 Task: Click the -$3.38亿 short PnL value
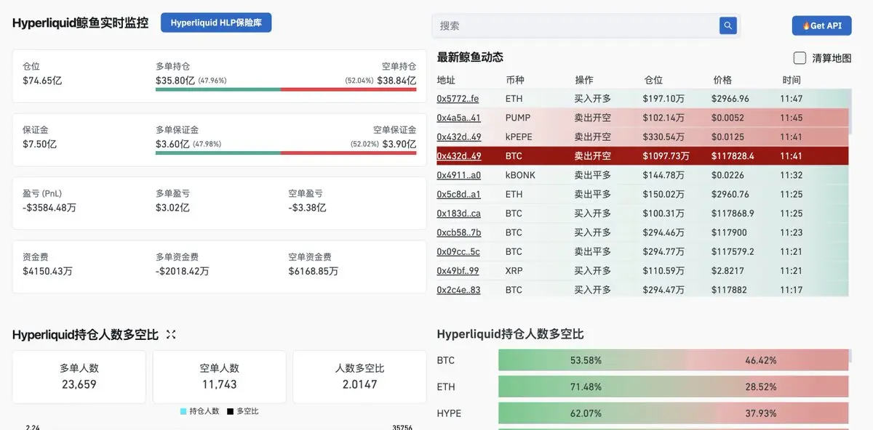click(307, 208)
